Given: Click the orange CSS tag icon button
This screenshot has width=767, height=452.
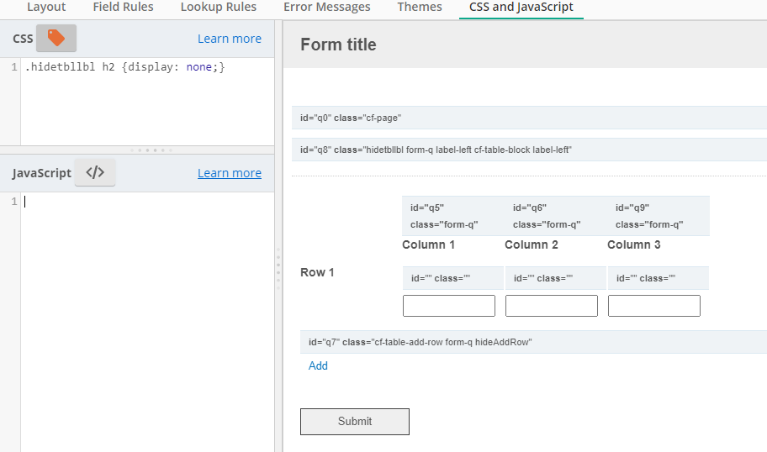Looking at the screenshot, I should pos(56,38).
